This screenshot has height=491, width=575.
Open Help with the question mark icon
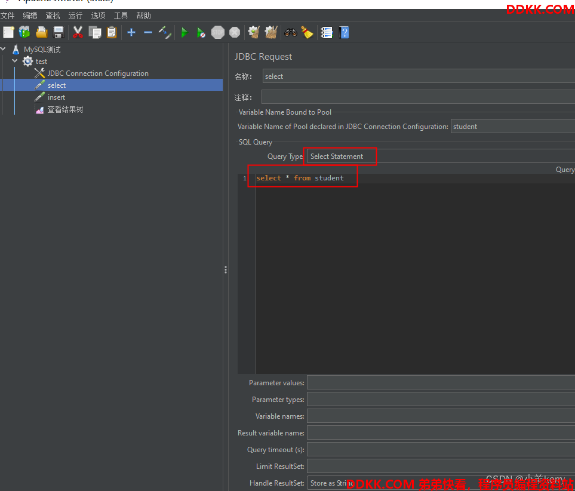344,32
